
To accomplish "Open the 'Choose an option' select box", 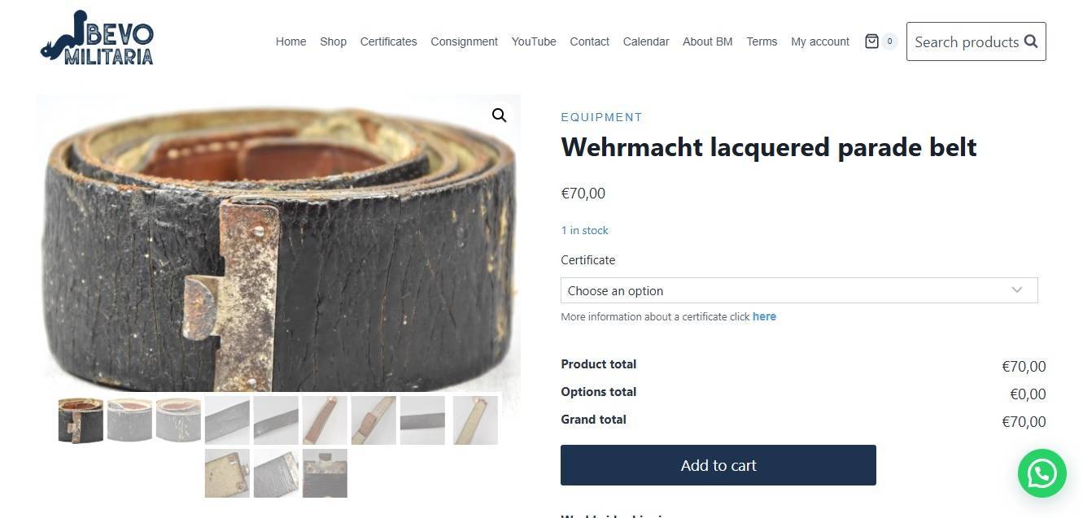I will click(799, 290).
